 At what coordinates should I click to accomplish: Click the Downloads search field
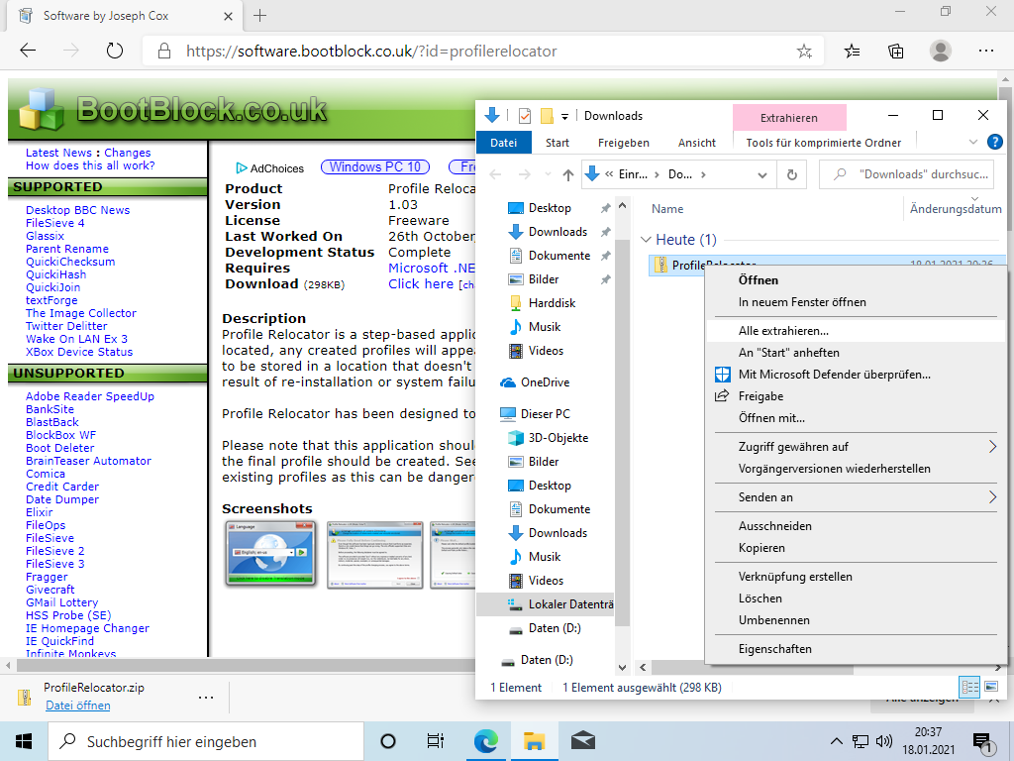(906, 174)
